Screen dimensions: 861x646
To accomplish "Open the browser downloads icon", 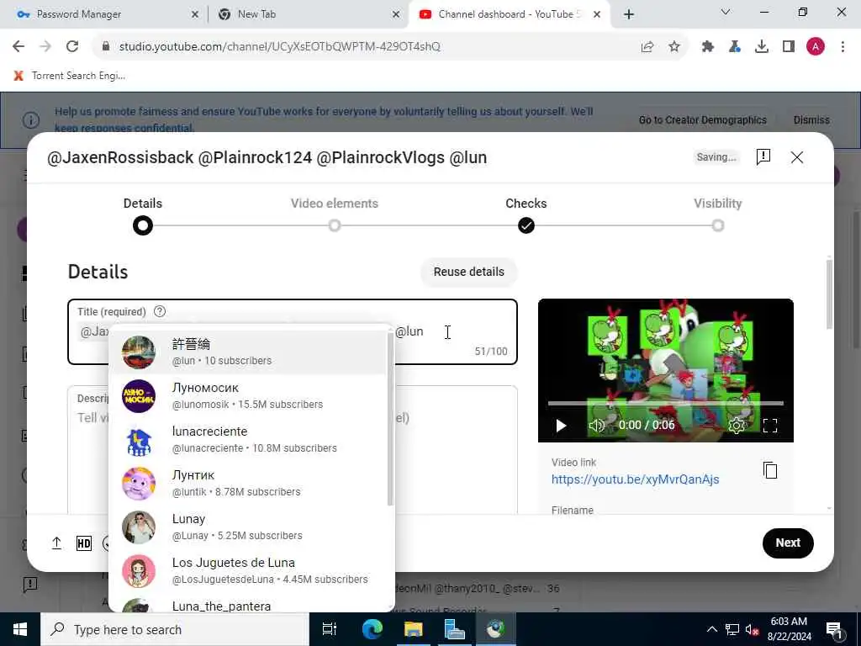I will pos(761,47).
